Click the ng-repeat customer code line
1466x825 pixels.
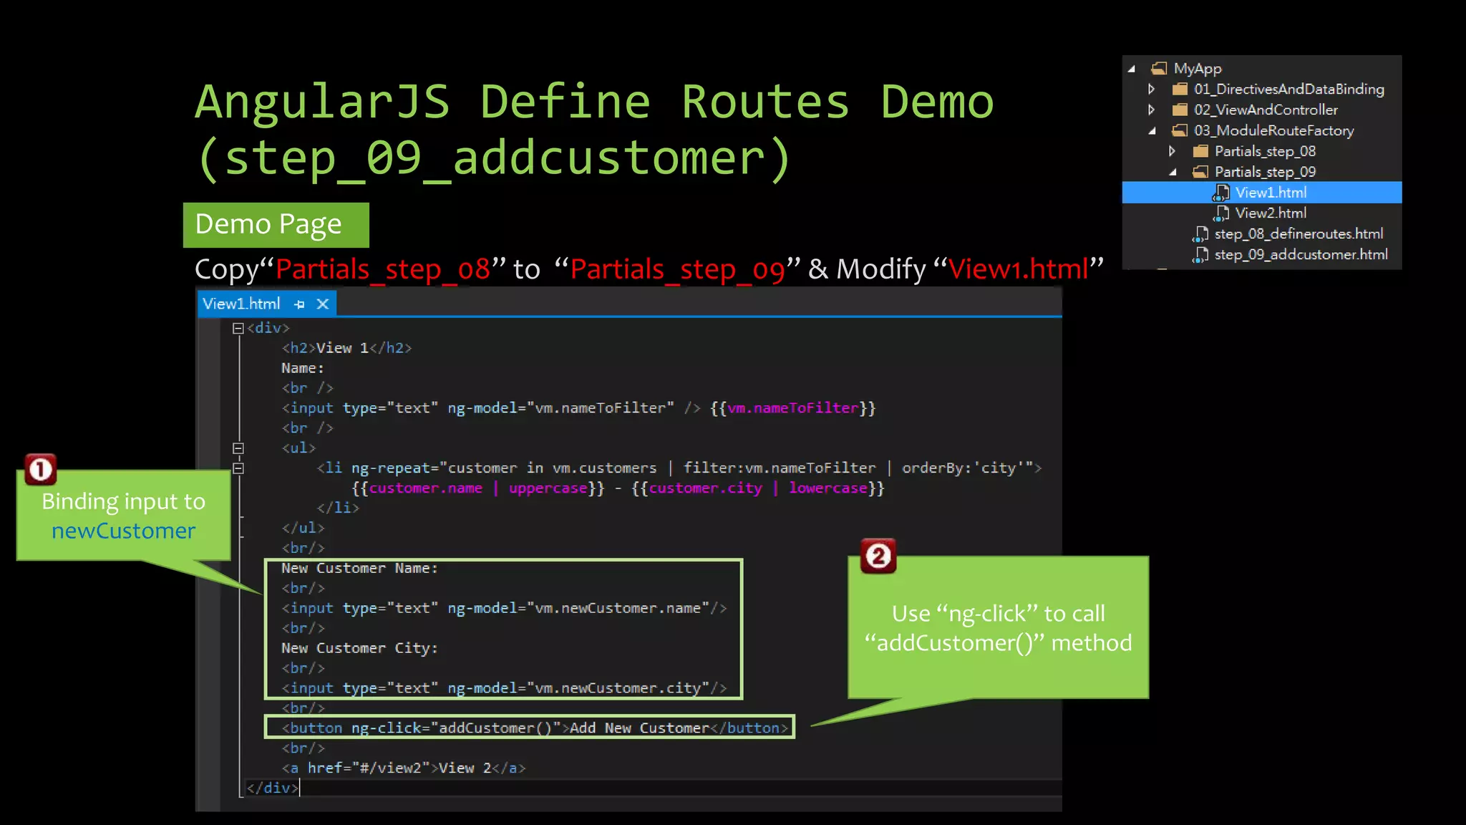click(679, 468)
